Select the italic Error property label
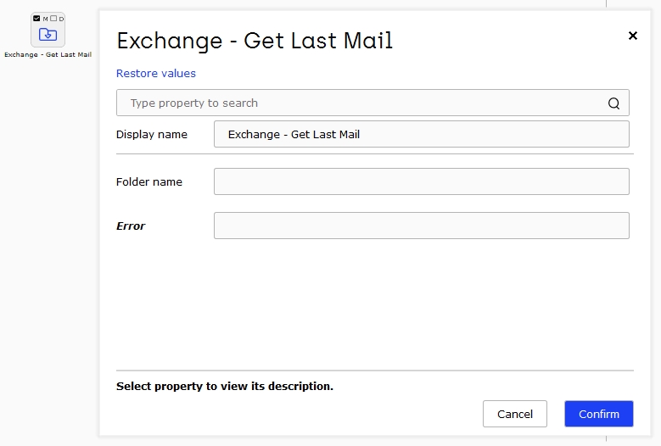The width and height of the screenshot is (661, 446). click(131, 226)
